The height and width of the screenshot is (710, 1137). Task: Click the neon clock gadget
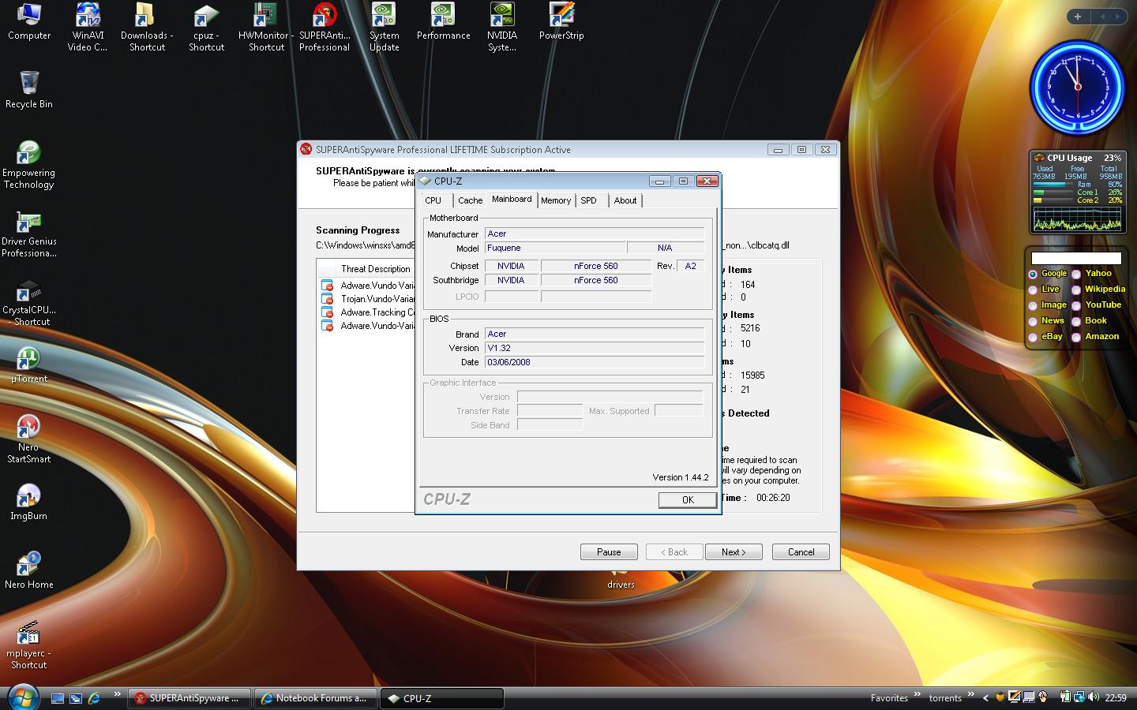[1077, 87]
